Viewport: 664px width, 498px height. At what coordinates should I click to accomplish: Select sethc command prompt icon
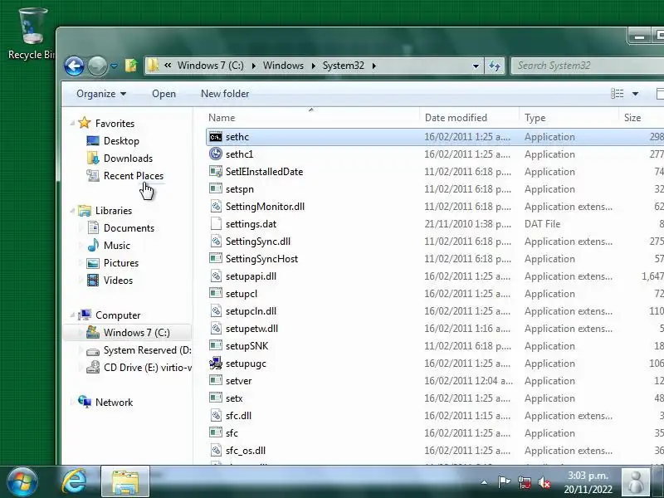click(216, 137)
